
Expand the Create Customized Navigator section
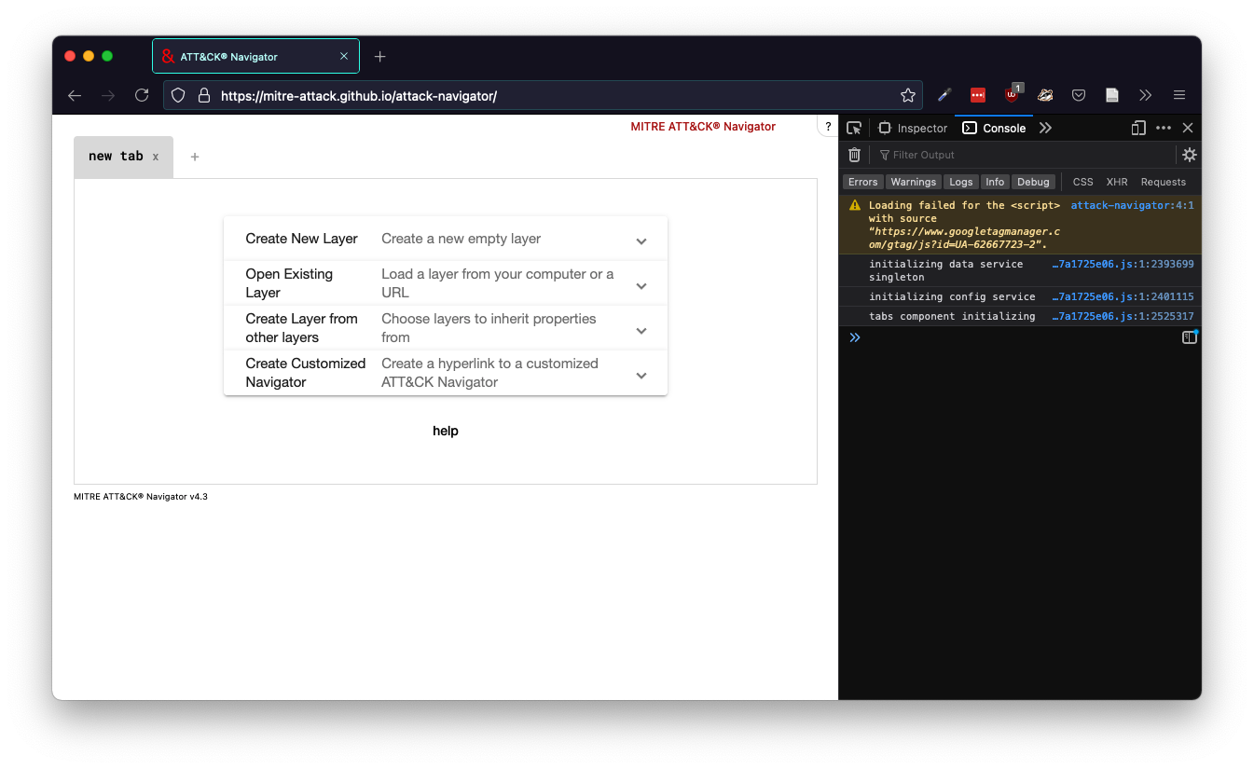[x=641, y=373]
